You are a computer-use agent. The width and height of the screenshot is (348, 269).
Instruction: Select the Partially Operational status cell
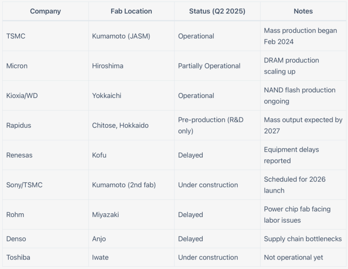(209, 66)
